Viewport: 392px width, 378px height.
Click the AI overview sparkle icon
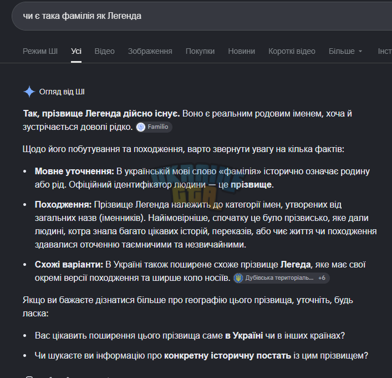click(29, 92)
